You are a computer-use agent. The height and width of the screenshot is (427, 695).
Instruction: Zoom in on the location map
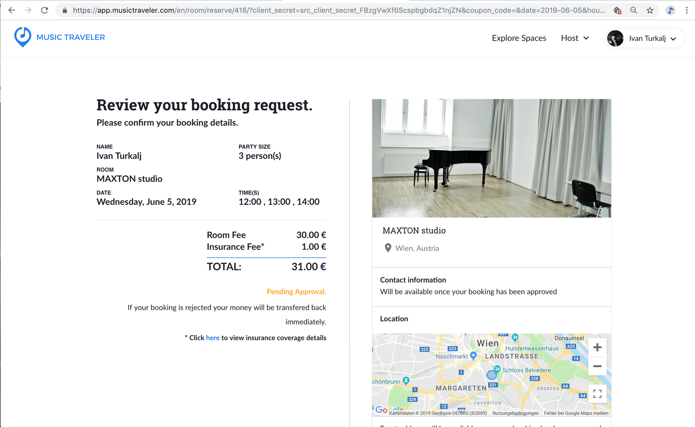click(597, 348)
